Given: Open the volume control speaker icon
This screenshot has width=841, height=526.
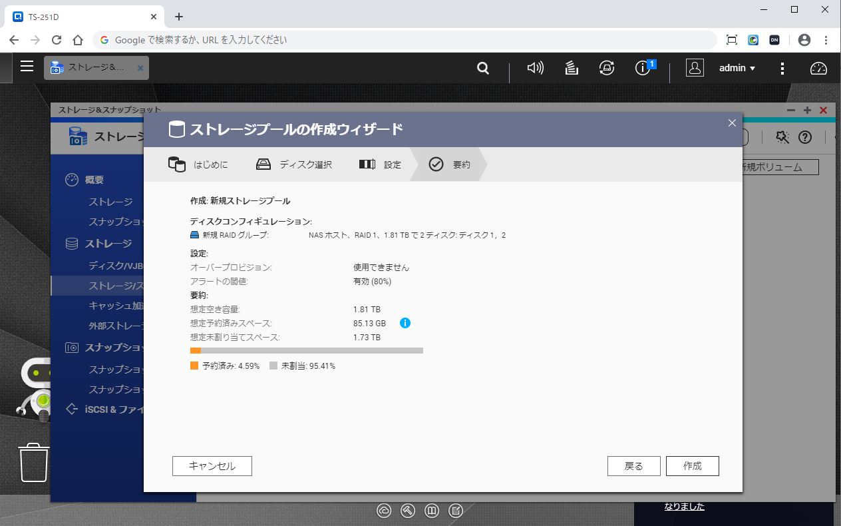Looking at the screenshot, I should pos(535,68).
